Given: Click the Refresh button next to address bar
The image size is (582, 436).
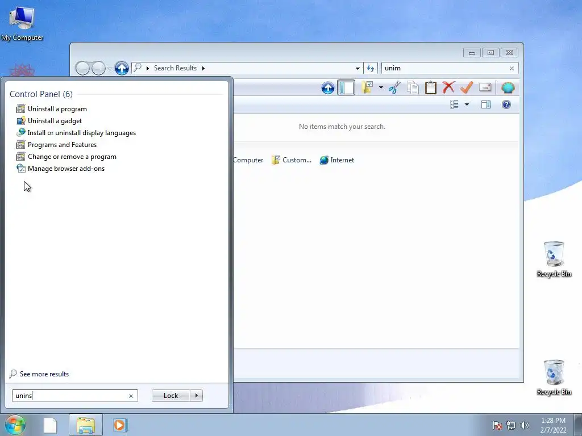Looking at the screenshot, I should (371, 68).
